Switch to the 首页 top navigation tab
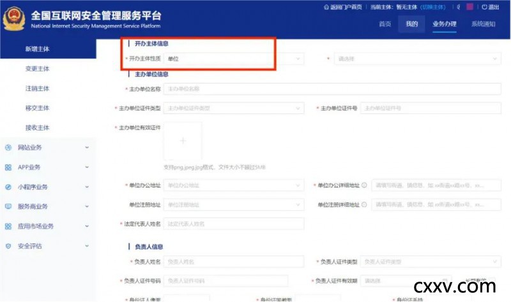The height and width of the screenshot is (302, 511). [385, 24]
